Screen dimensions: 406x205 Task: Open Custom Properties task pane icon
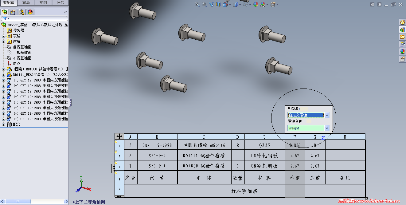tap(402, 59)
